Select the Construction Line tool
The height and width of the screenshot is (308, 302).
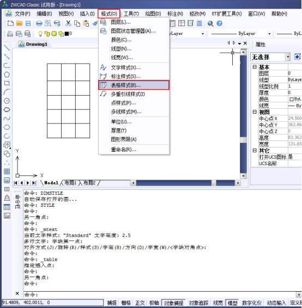coord(7,57)
